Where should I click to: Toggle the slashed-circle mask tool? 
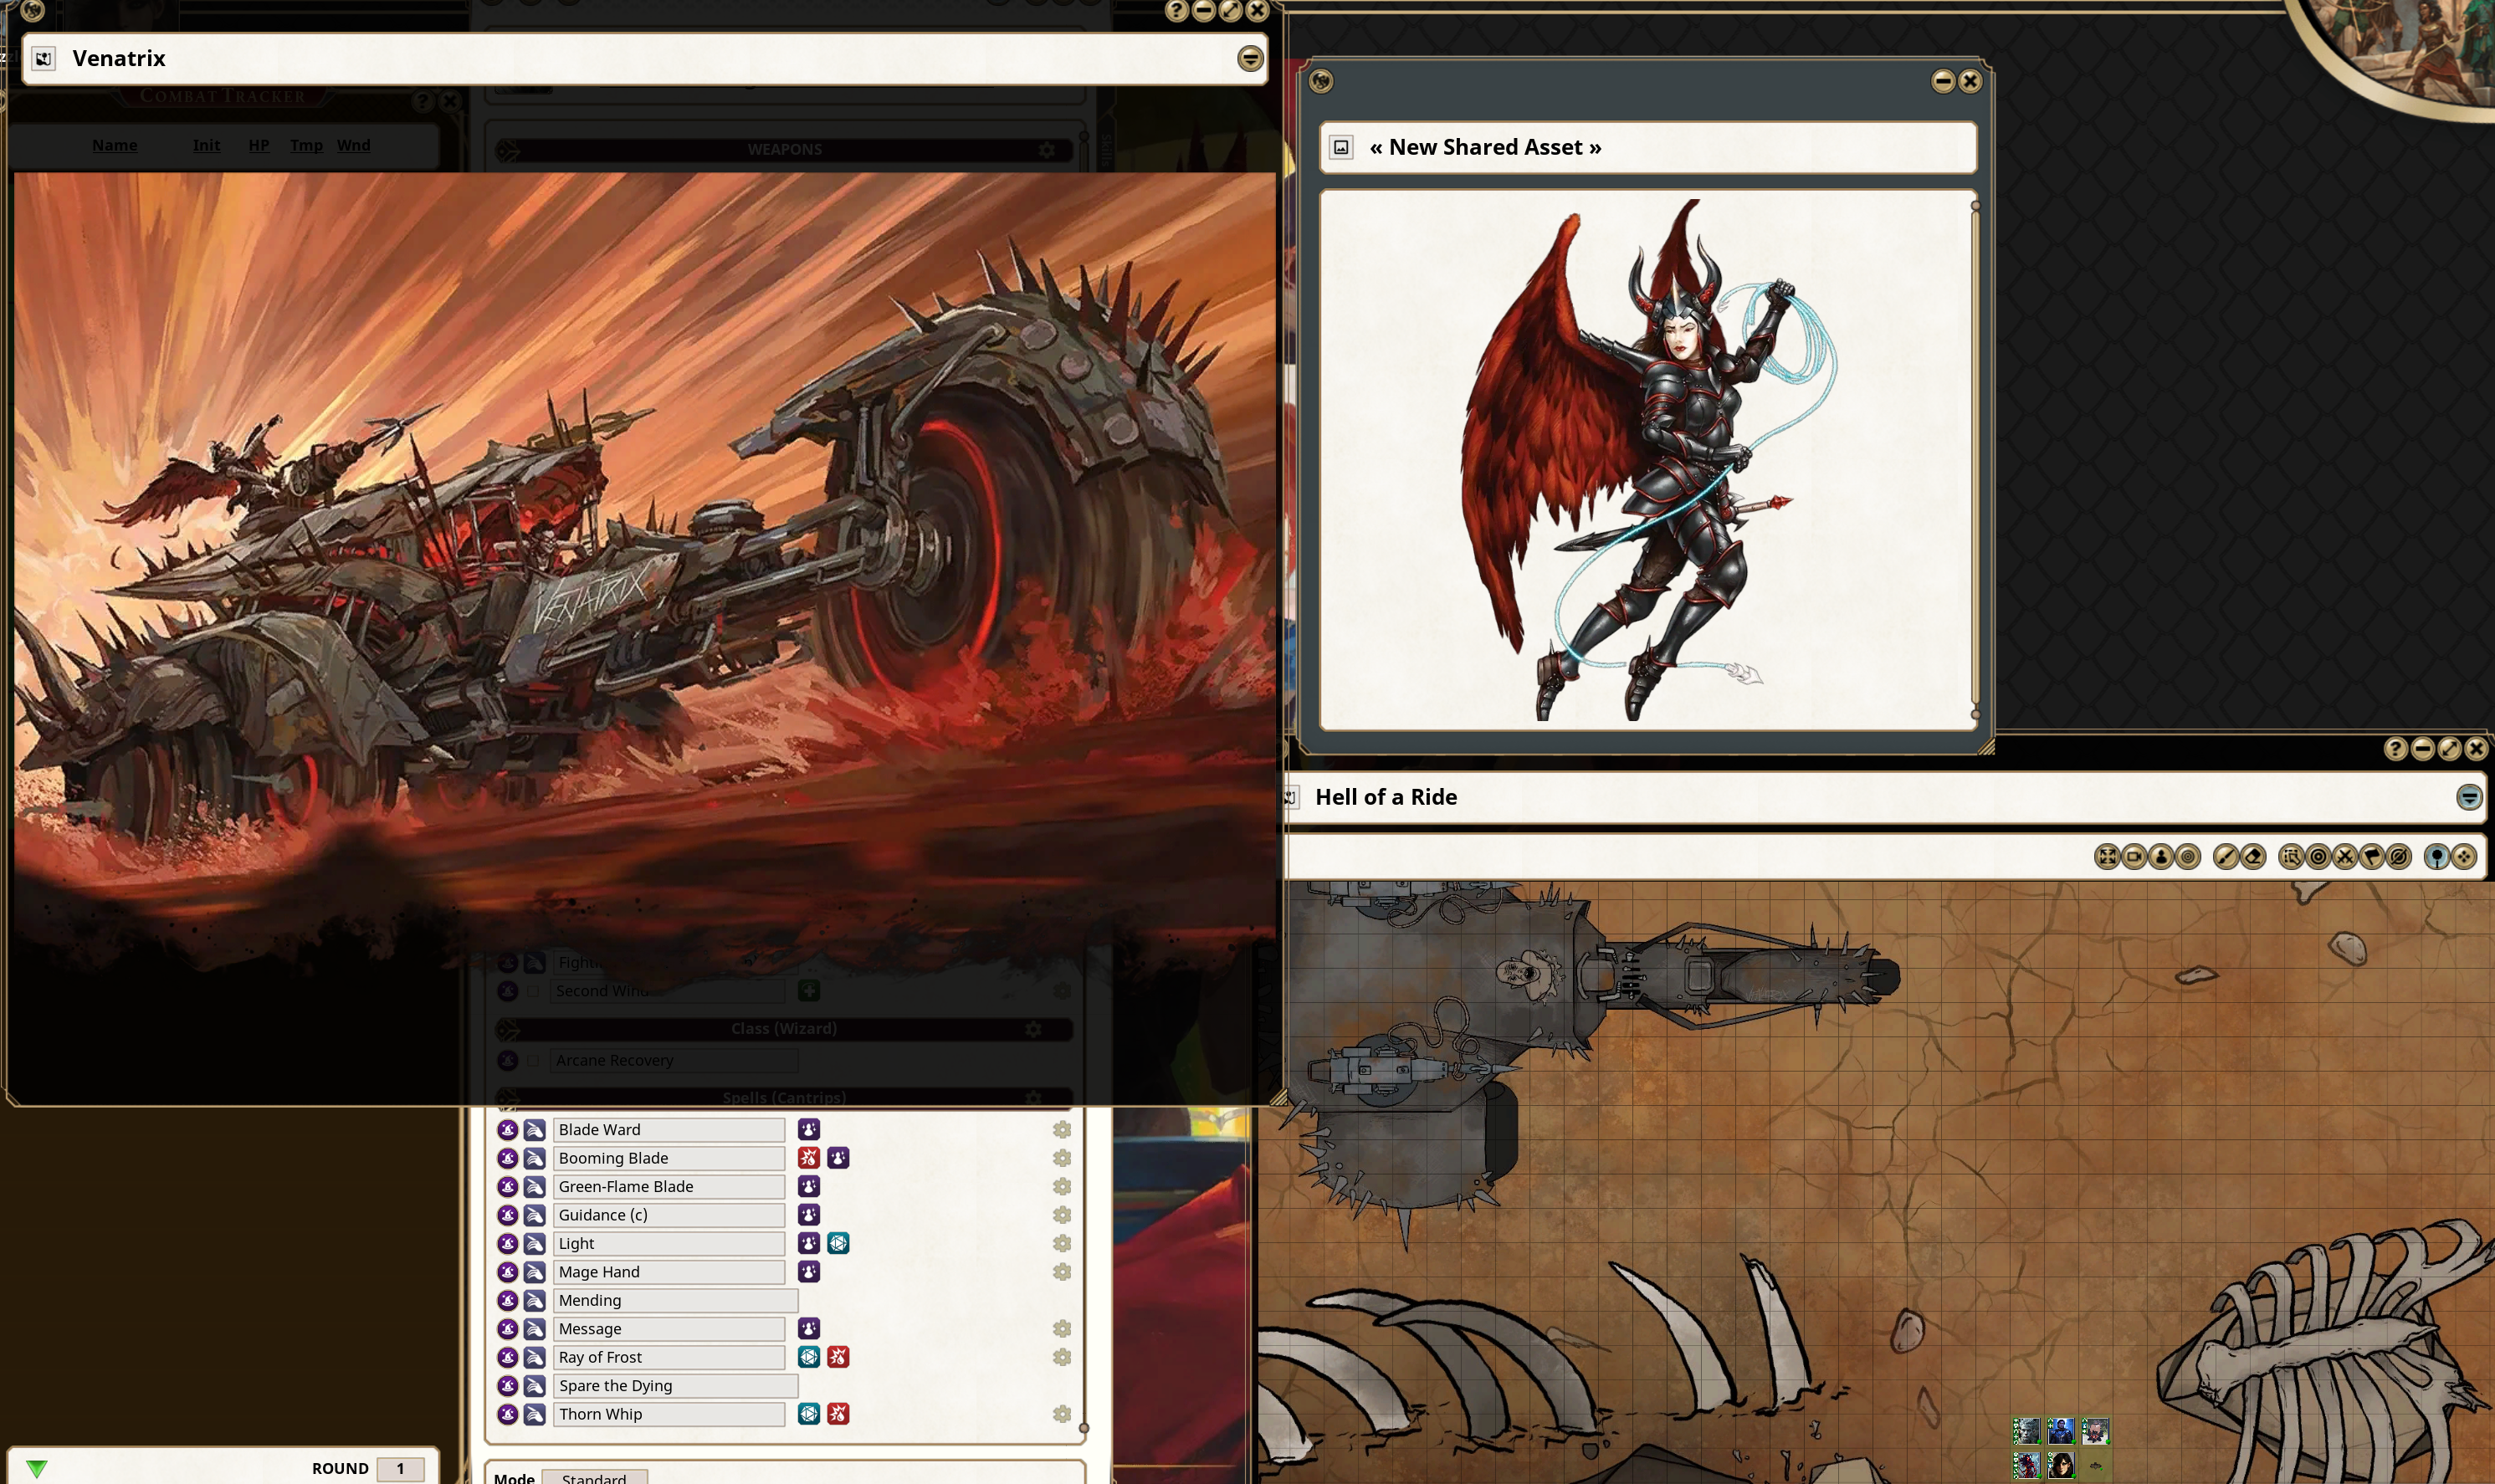2399,857
